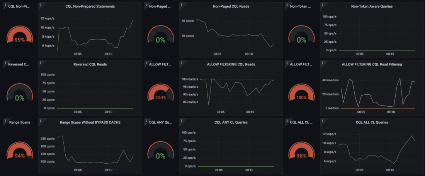
Task: Open Range Scans Without BYPASS CACHE title menu
Action: coord(90,122)
